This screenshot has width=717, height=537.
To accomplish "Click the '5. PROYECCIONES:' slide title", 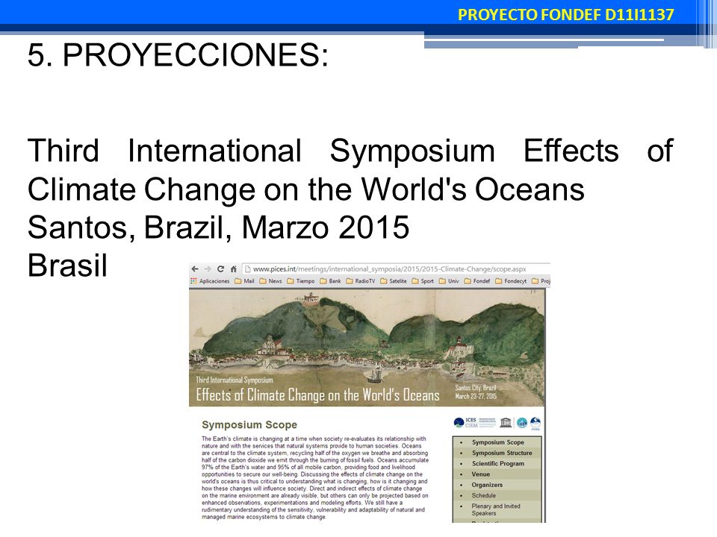I will point(178,55).
